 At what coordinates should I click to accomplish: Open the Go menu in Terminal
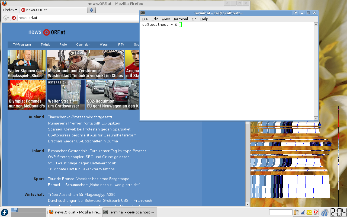194,19
